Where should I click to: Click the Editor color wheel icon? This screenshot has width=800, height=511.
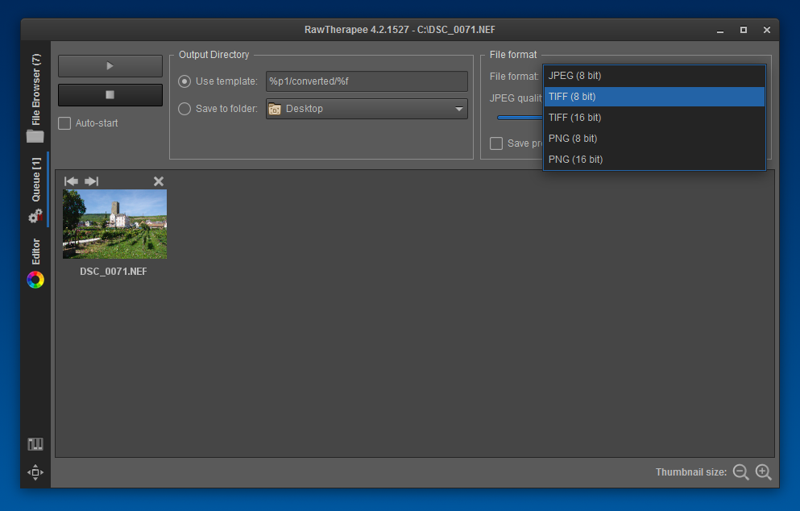(x=35, y=280)
